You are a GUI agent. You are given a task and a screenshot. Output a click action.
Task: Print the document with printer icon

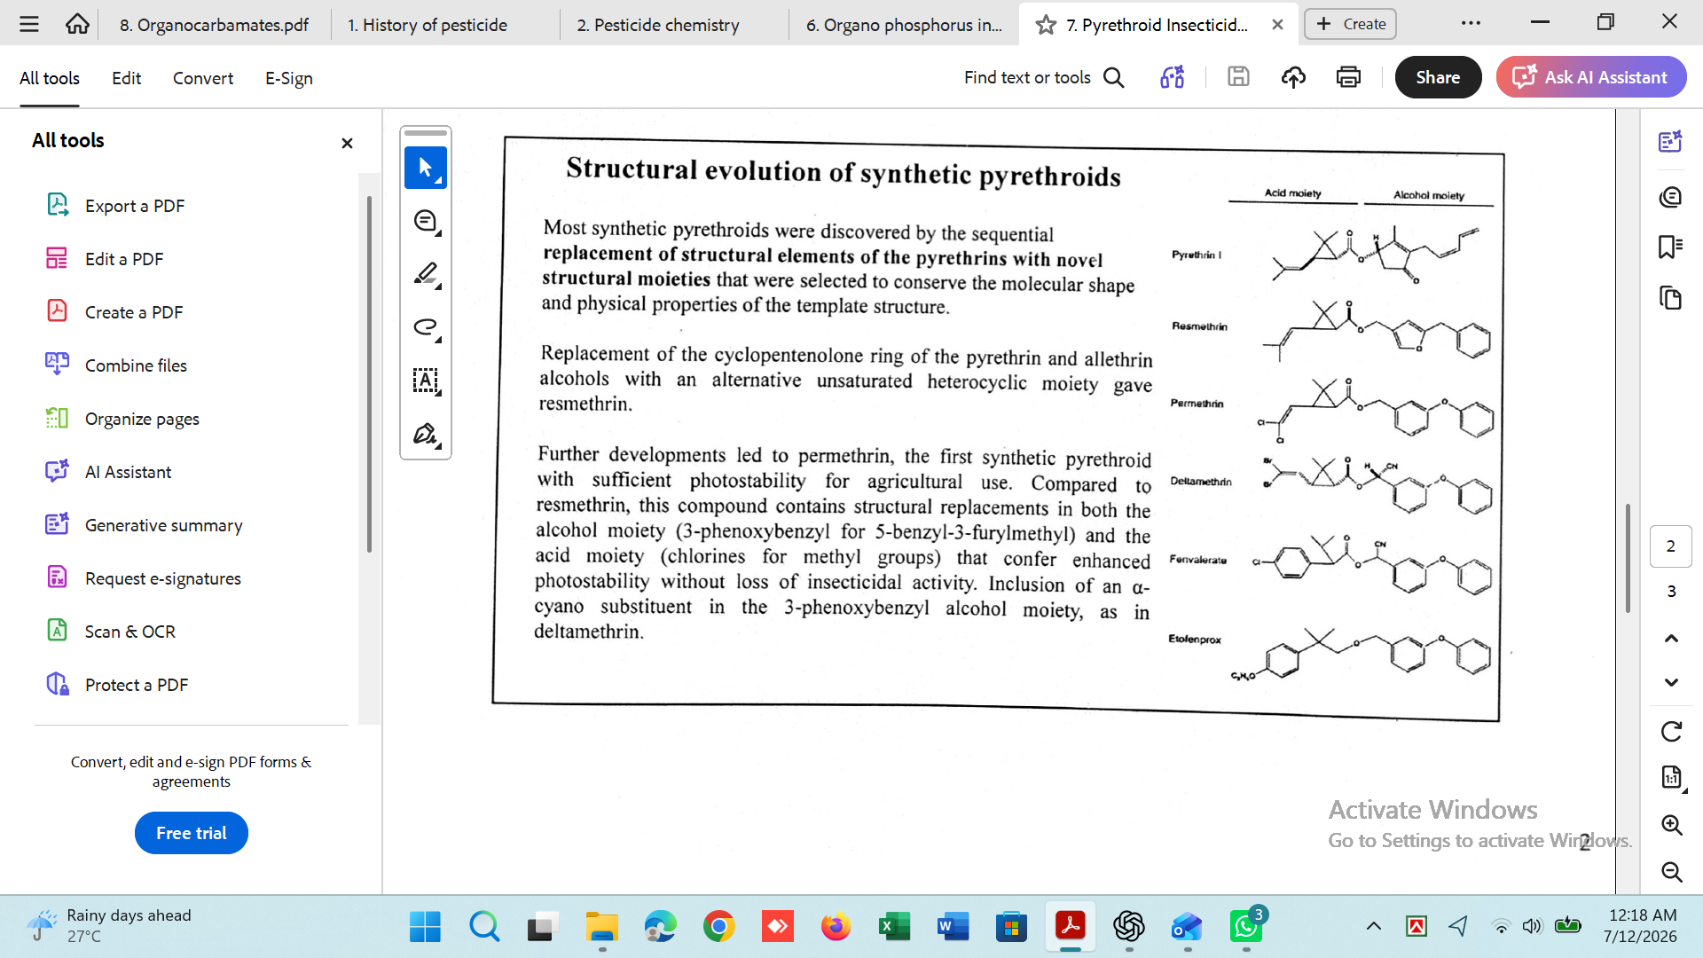[1348, 77]
